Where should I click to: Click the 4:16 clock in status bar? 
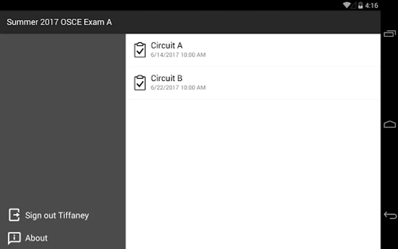click(371, 6)
